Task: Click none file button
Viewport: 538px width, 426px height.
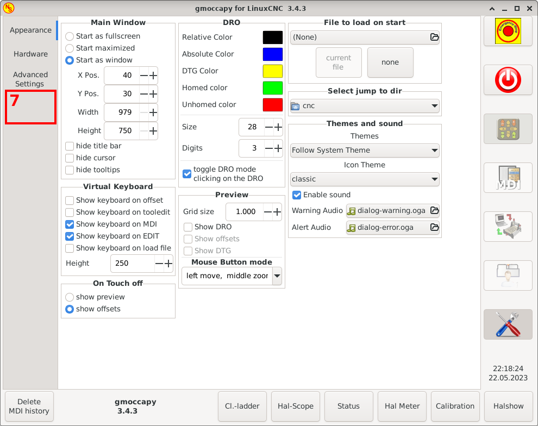Action: pyautogui.click(x=390, y=62)
